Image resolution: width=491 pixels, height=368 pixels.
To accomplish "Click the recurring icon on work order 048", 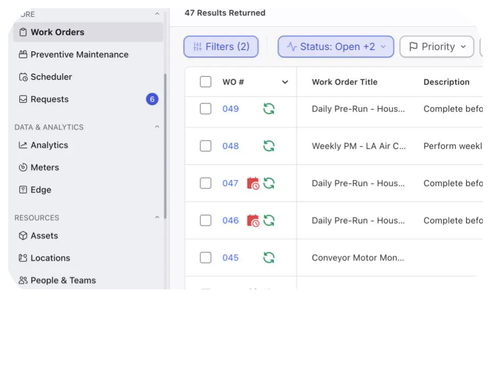I will [x=269, y=146].
